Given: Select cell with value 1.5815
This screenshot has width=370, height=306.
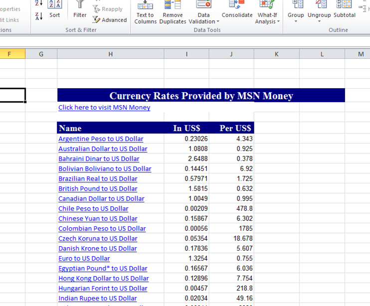Looking at the screenshot, I should pyautogui.click(x=186, y=188).
